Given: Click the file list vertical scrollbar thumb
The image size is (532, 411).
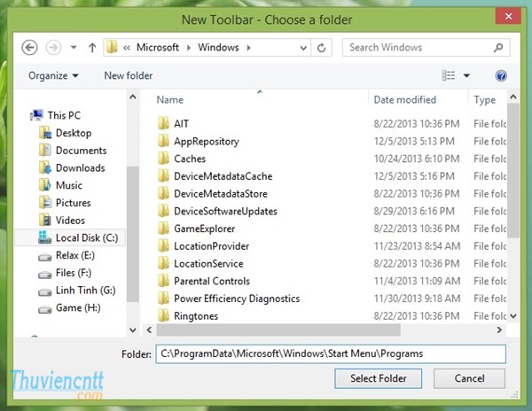Looking at the screenshot, I should tap(513, 171).
